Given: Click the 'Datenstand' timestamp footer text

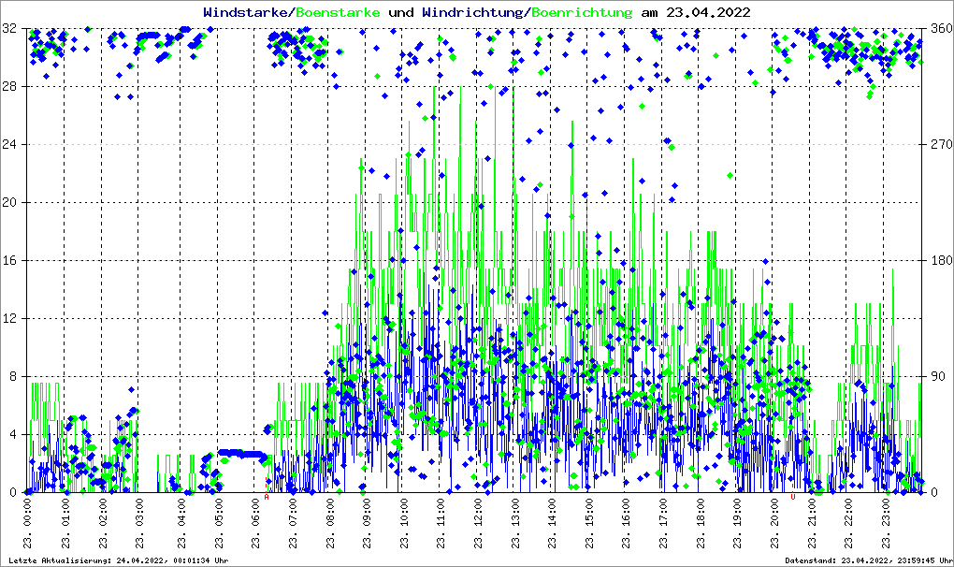Looking at the screenshot, I should 865,560.
